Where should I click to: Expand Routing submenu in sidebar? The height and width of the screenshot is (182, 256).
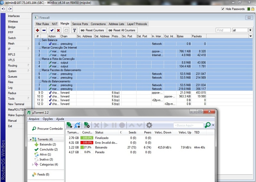pyautogui.click(x=28, y=65)
